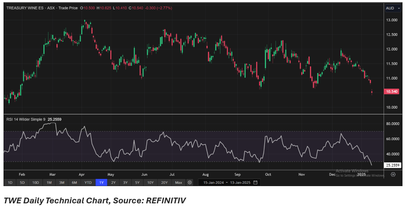Image resolution: width=406 pixels, height=206 pixels.
Task: Expand the AUD currency dropdown
Action: pyautogui.click(x=393, y=8)
